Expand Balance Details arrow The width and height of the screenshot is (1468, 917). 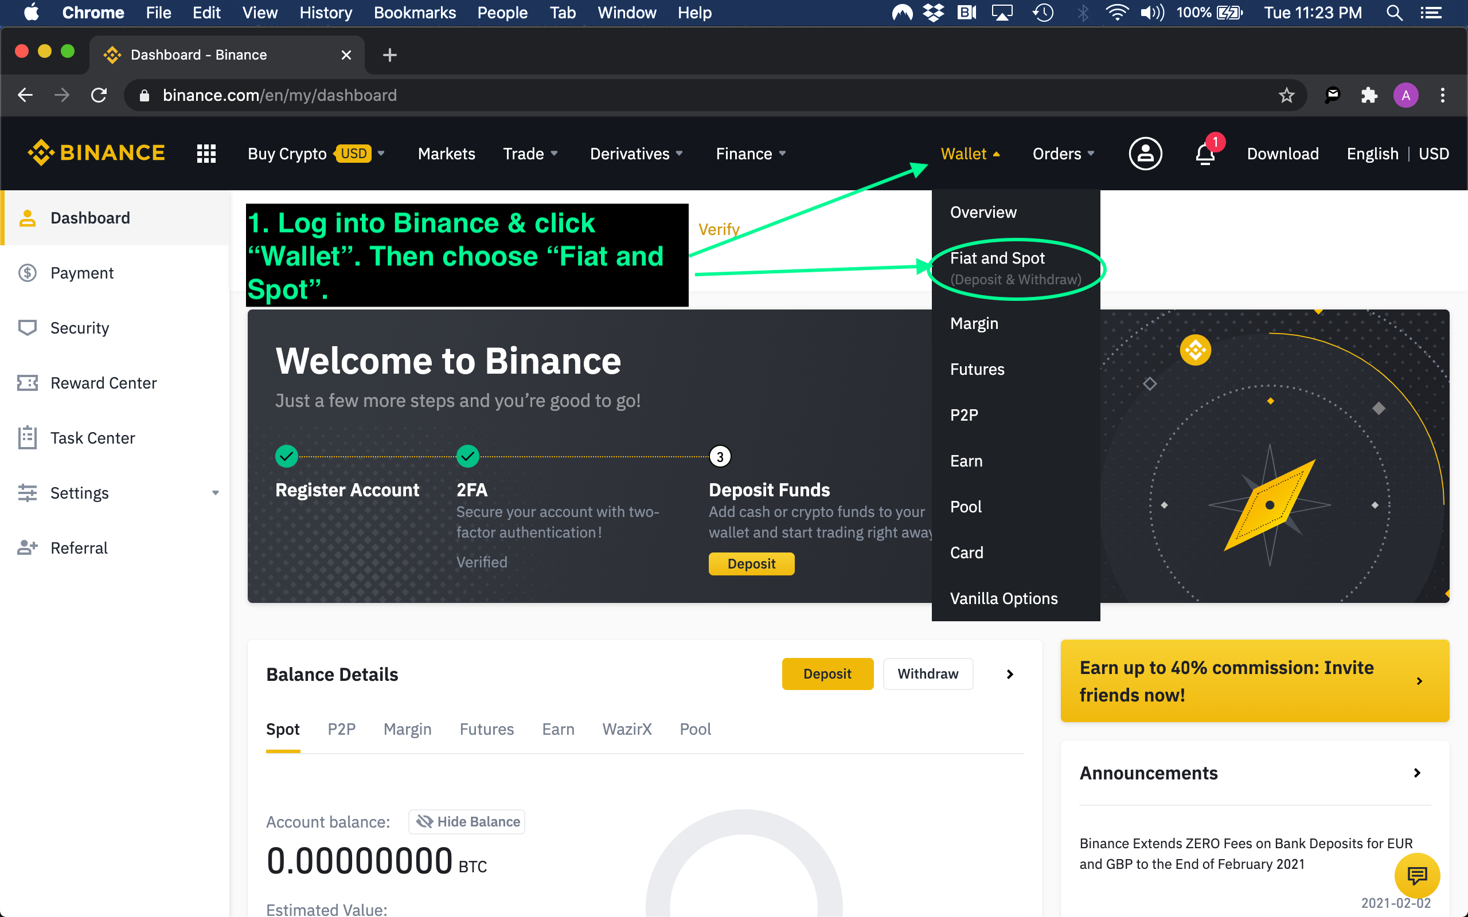1010,675
